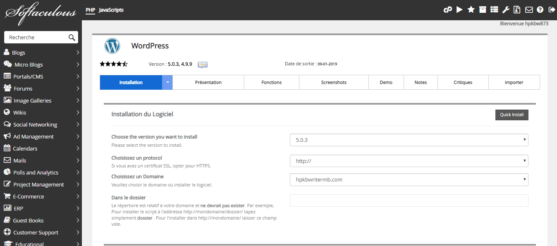Open email settings envelope icon
Screen dimensions: 557x246
[529, 10]
